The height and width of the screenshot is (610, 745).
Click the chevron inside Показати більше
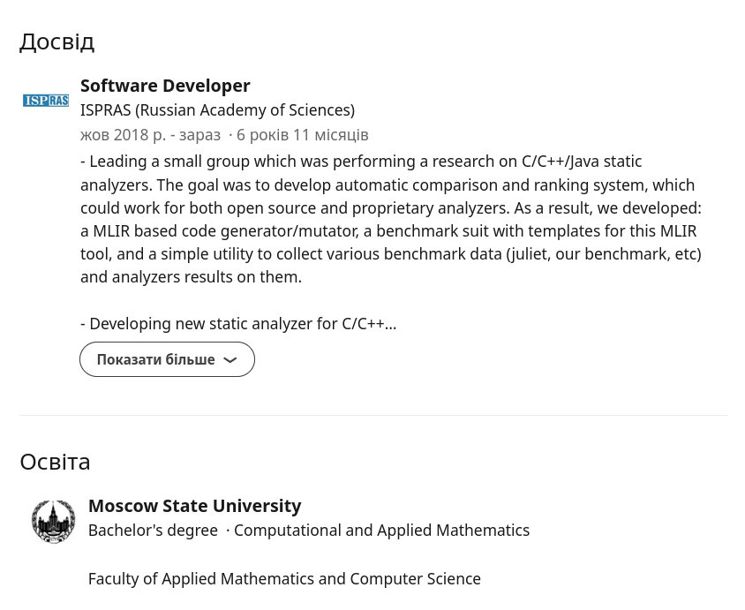tap(230, 360)
